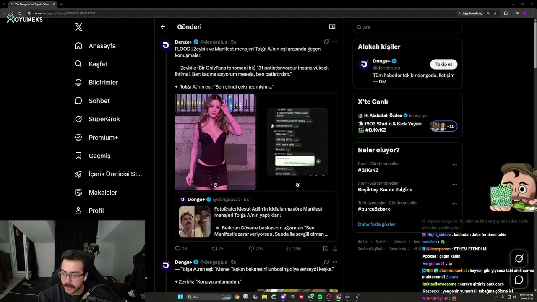Open the floating messages button
Screen dimensions: 537x302
point(519,280)
